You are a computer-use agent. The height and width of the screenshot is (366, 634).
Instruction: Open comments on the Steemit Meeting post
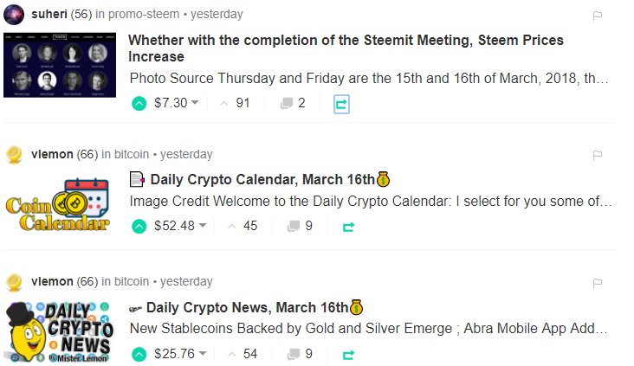tap(292, 104)
